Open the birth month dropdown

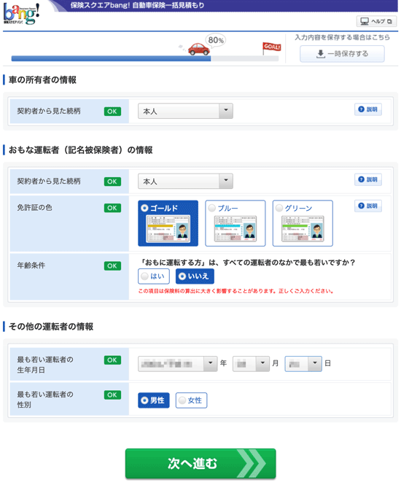pos(251,364)
